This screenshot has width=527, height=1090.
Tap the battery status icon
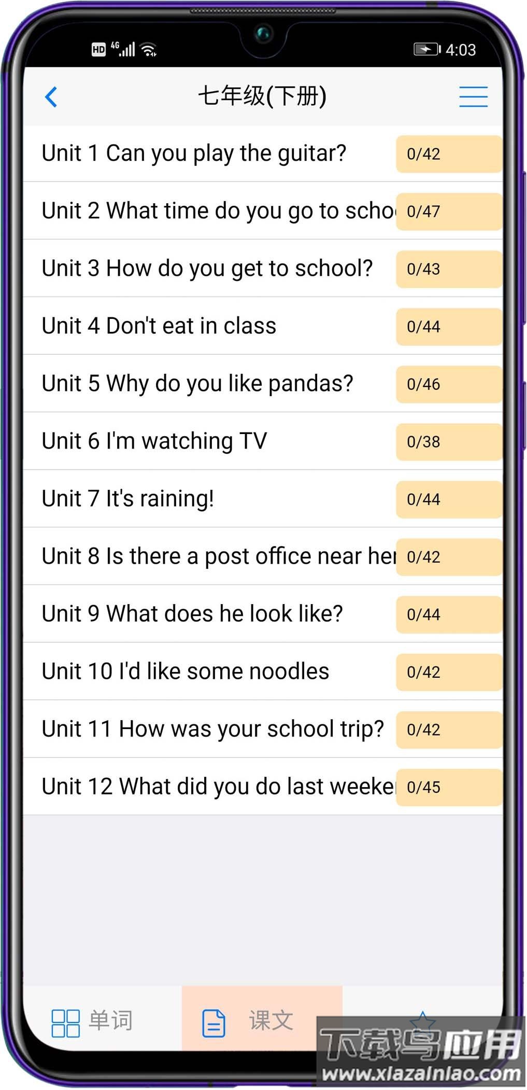(x=426, y=49)
